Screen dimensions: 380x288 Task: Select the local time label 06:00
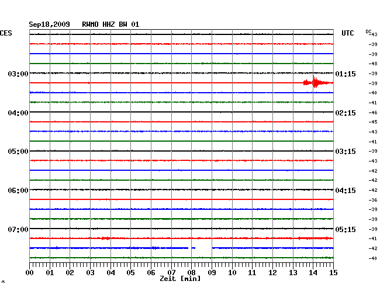(x=18, y=191)
